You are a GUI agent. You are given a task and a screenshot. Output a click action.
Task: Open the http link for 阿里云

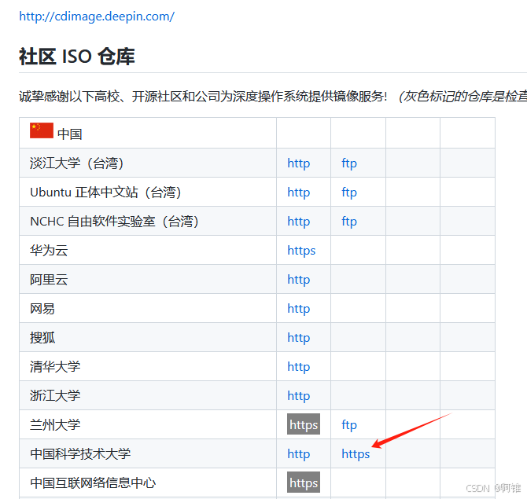[x=298, y=280]
